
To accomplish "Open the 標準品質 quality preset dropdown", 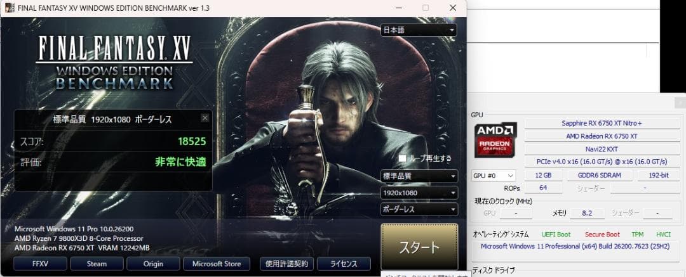I will click(419, 176).
